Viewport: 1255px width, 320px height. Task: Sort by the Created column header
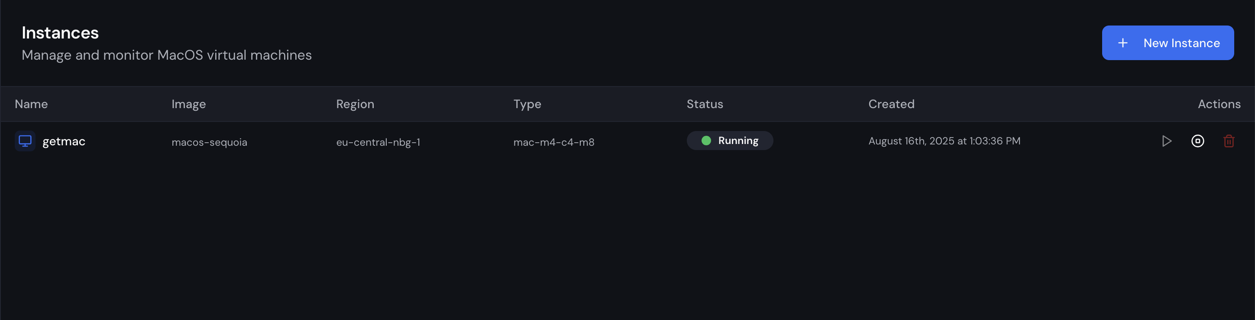tap(891, 104)
